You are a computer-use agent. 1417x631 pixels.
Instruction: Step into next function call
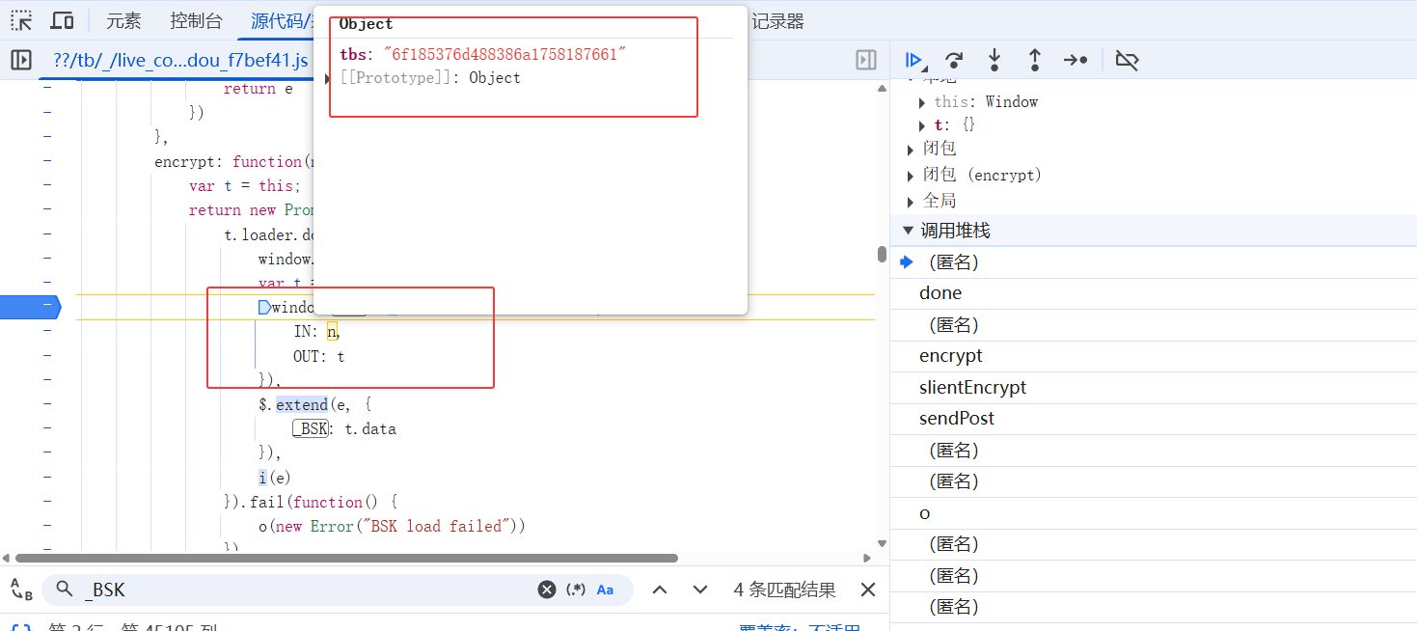pyautogui.click(x=994, y=61)
